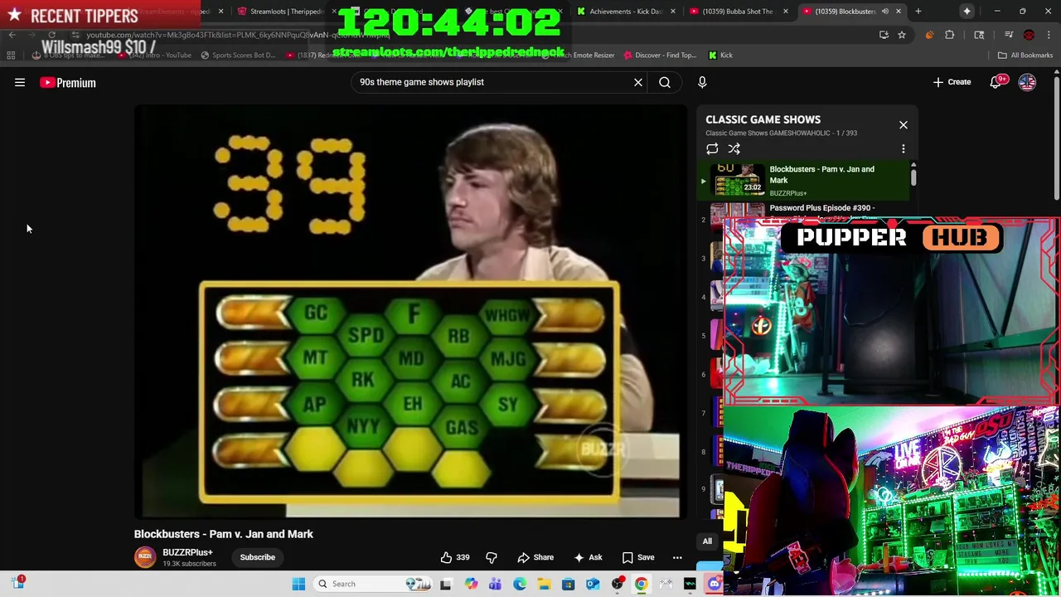
Task: Open the account avatar menu
Action: (1027, 82)
